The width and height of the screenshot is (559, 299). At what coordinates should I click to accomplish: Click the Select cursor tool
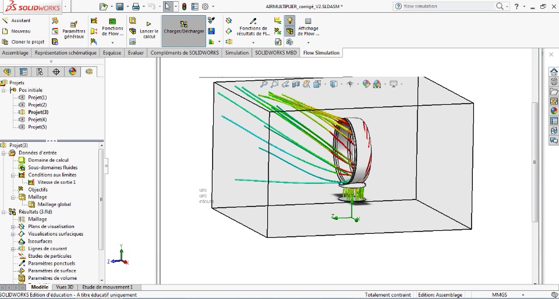coord(168,6)
